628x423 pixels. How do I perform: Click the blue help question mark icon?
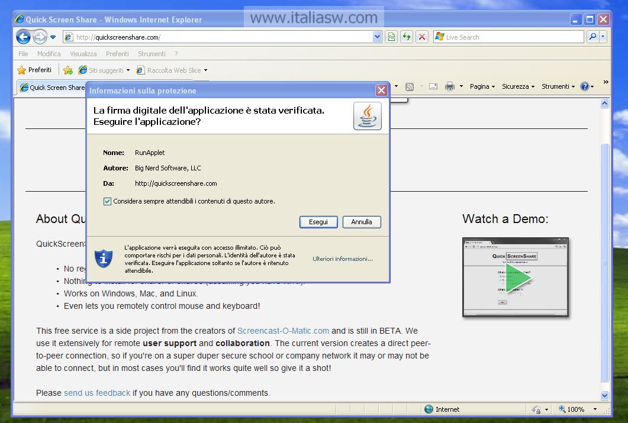[585, 86]
